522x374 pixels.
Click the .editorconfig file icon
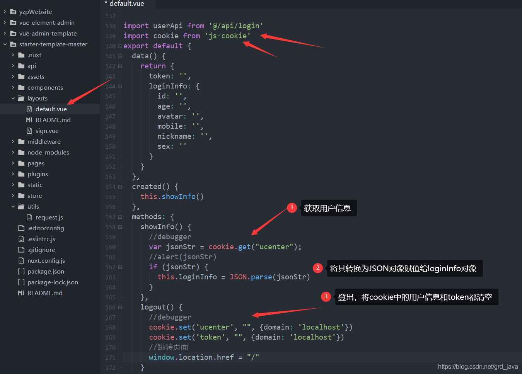[21, 228]
